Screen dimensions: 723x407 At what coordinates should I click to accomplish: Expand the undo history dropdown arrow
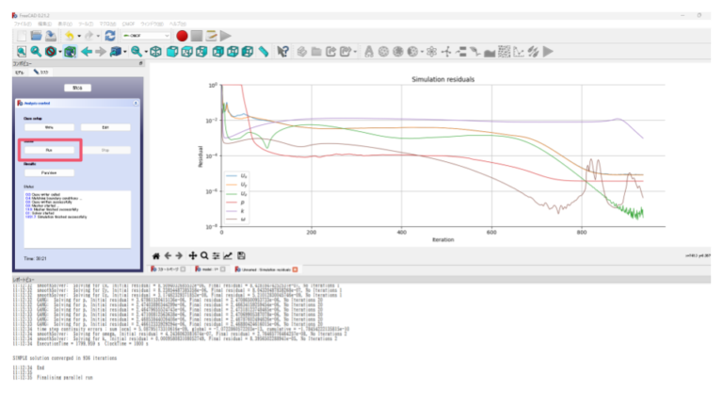(79, 36)
